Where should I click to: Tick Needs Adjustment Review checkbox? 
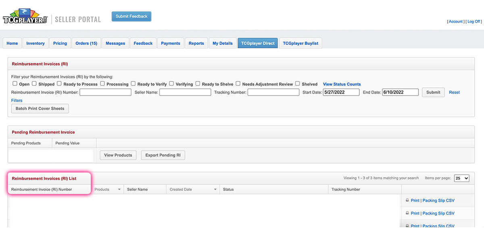[238, 84]
